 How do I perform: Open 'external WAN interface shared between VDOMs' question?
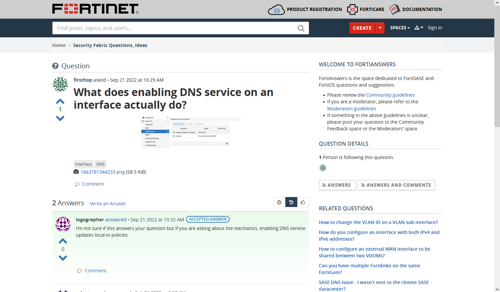[x=375, y=252]
